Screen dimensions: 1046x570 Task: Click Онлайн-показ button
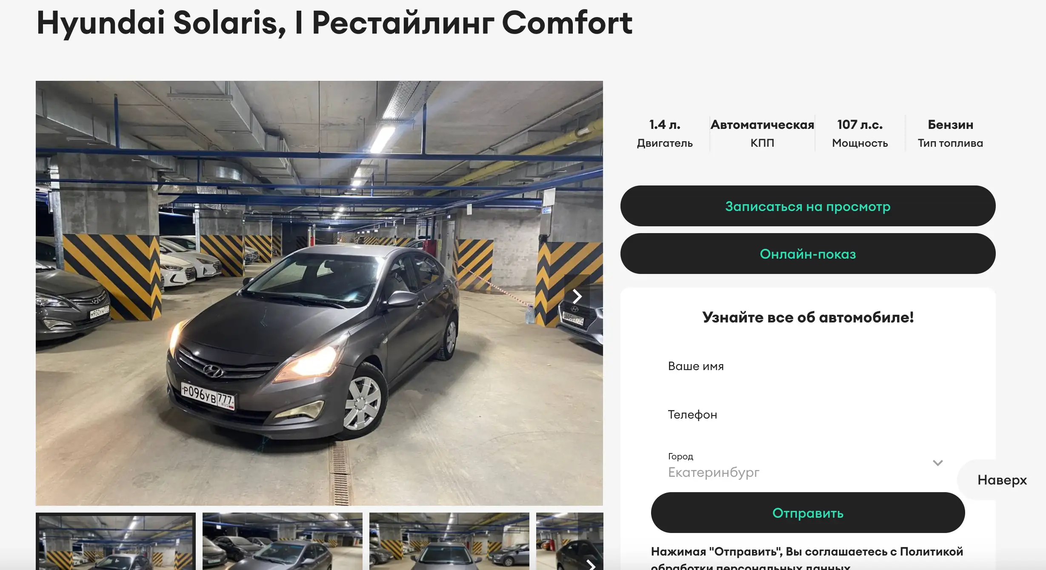click(x=808, y=254)
